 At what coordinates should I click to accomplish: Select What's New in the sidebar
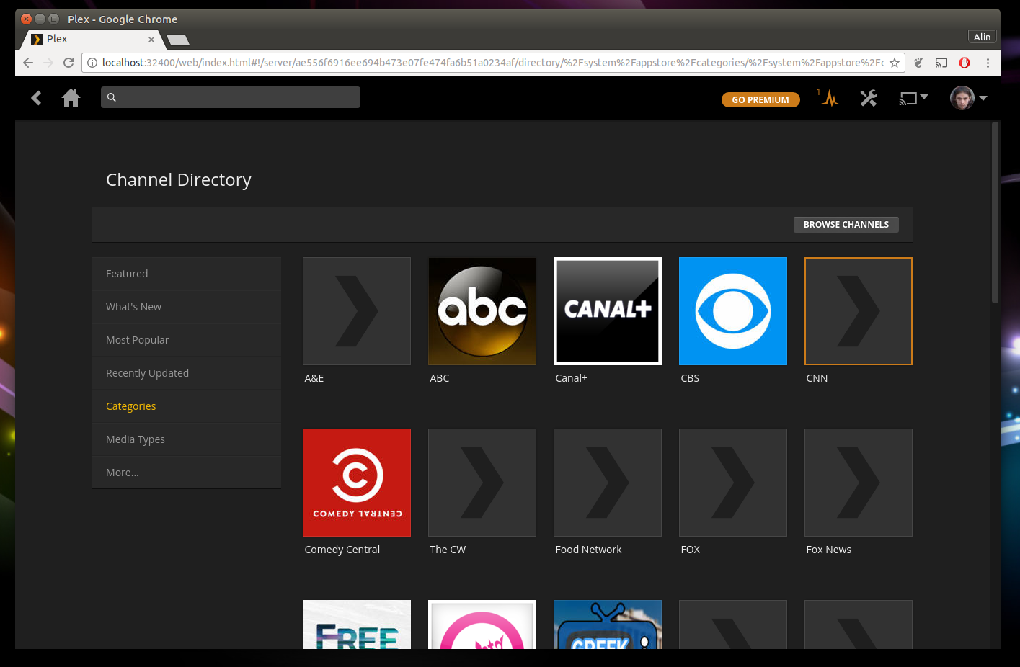[186, 307]
